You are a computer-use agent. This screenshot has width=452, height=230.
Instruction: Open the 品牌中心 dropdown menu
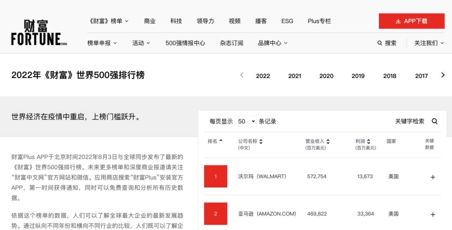click(273, 43)
